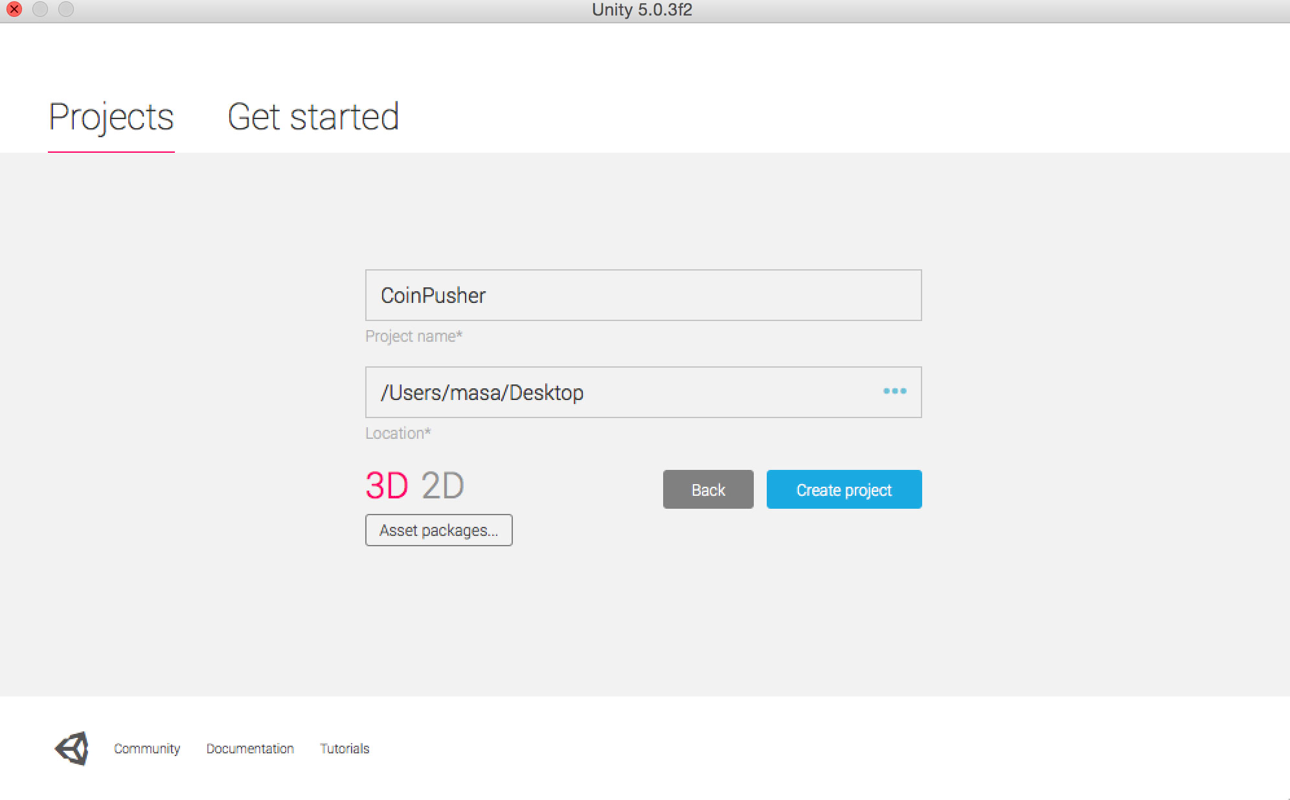Screen dimensions: 1290x800
Task: Click the Project name* label
Action: (414, 337)
